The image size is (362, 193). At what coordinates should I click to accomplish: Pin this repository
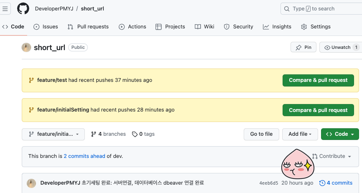tap(303, 47)
